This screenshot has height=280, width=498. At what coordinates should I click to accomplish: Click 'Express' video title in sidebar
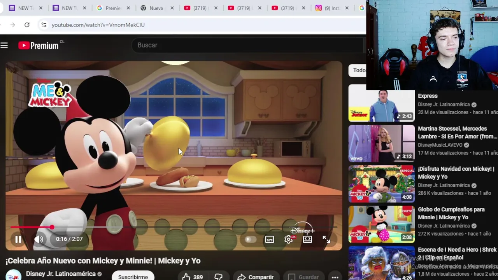point(428,96)
